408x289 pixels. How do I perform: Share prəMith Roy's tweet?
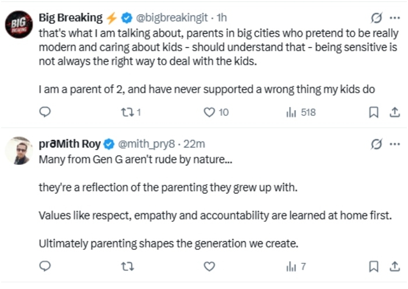coord(395,266)
